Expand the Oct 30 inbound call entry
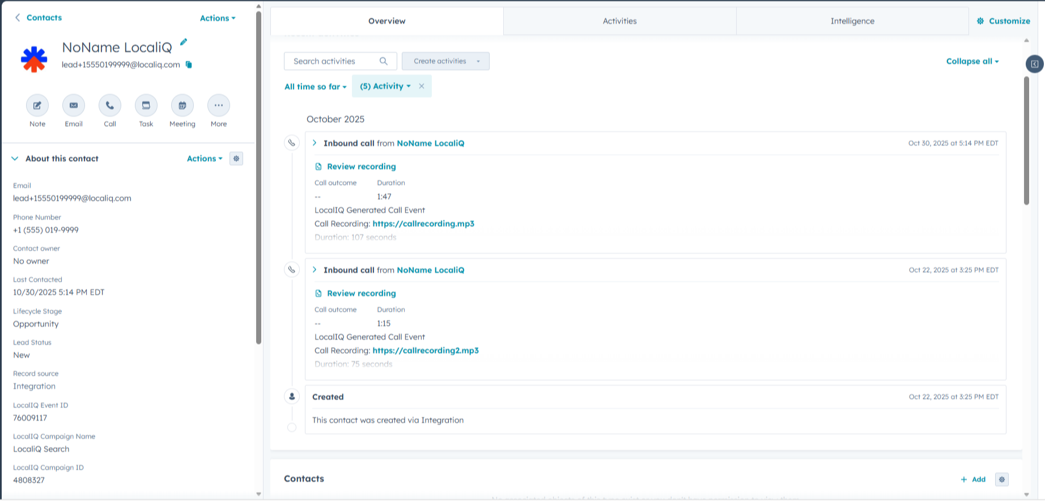 click(315, 143)
